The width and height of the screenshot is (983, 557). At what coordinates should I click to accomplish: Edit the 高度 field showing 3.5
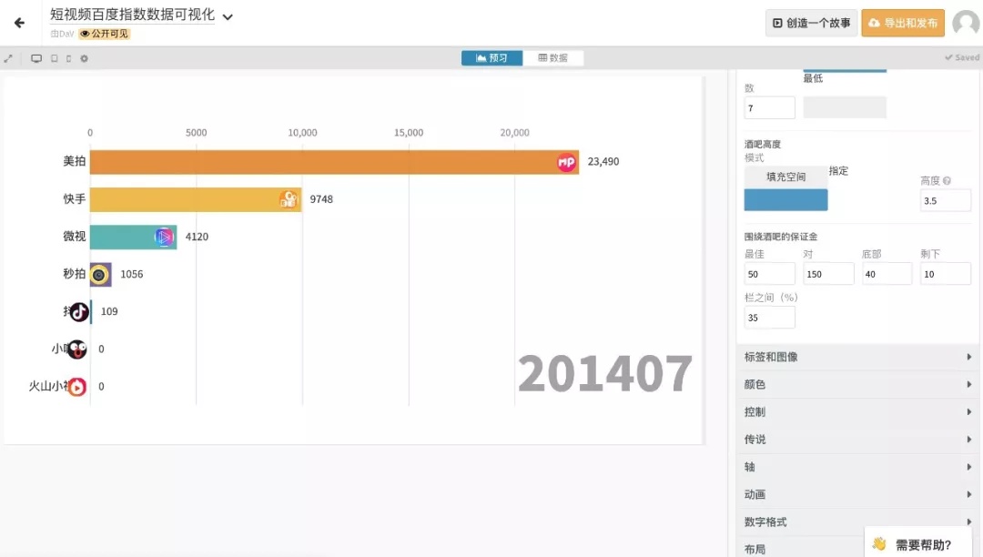click(946, 200)
